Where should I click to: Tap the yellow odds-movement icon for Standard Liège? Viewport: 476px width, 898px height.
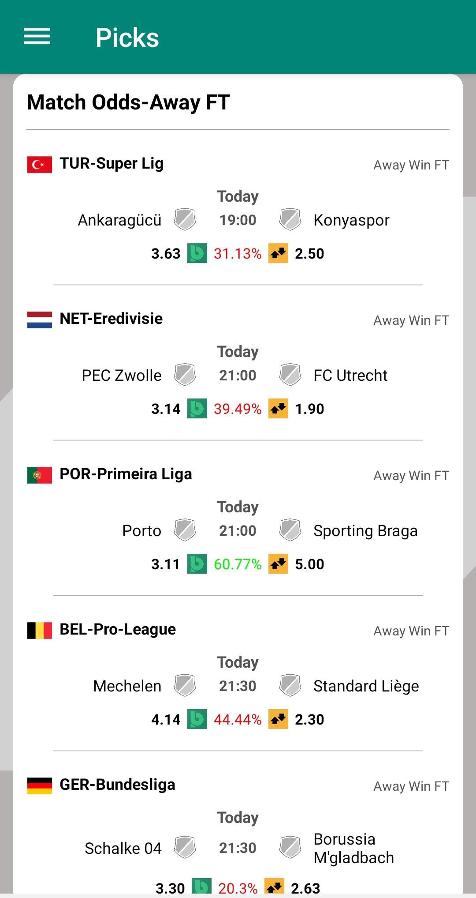pyautogui.click(x=278, y=719)
